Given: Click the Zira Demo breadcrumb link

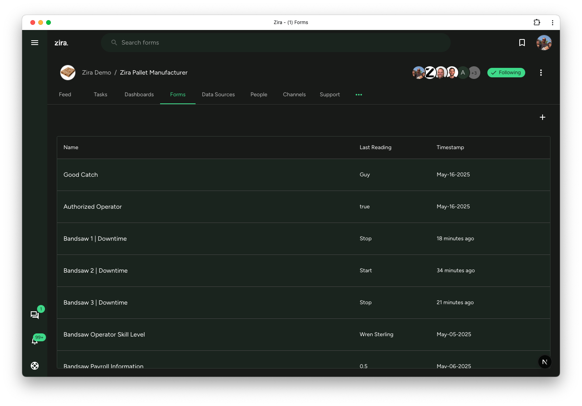Looking at the screenshot, I should pyautogui.click(x=97, y=73).
